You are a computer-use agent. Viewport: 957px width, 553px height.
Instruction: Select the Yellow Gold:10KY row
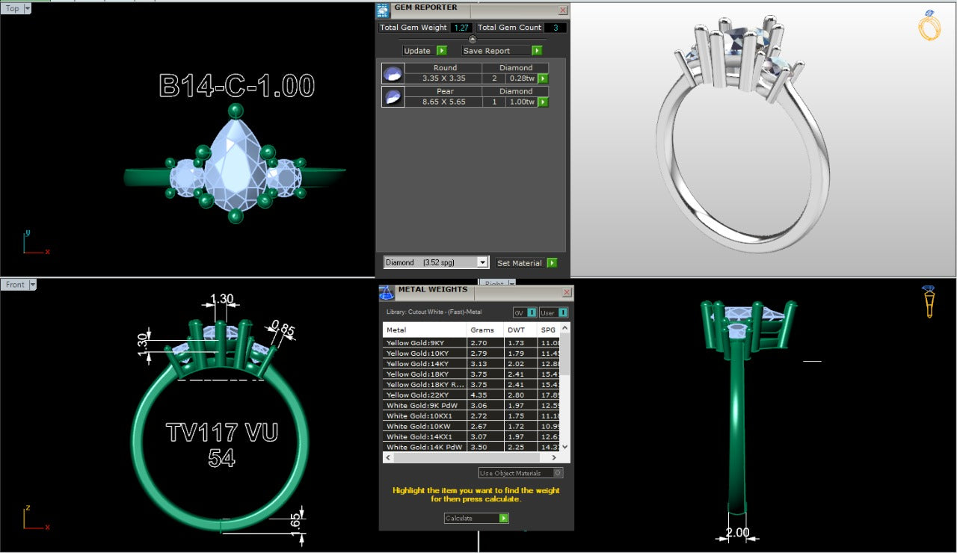(471, 353)
